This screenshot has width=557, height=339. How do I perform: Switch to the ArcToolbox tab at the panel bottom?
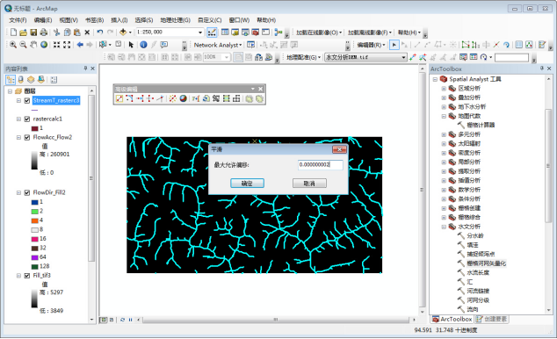pyautogui.click(x=452, y=319)
